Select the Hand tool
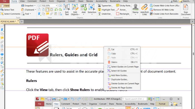Viewport: 195px width, 109px height. coord(5,6)
